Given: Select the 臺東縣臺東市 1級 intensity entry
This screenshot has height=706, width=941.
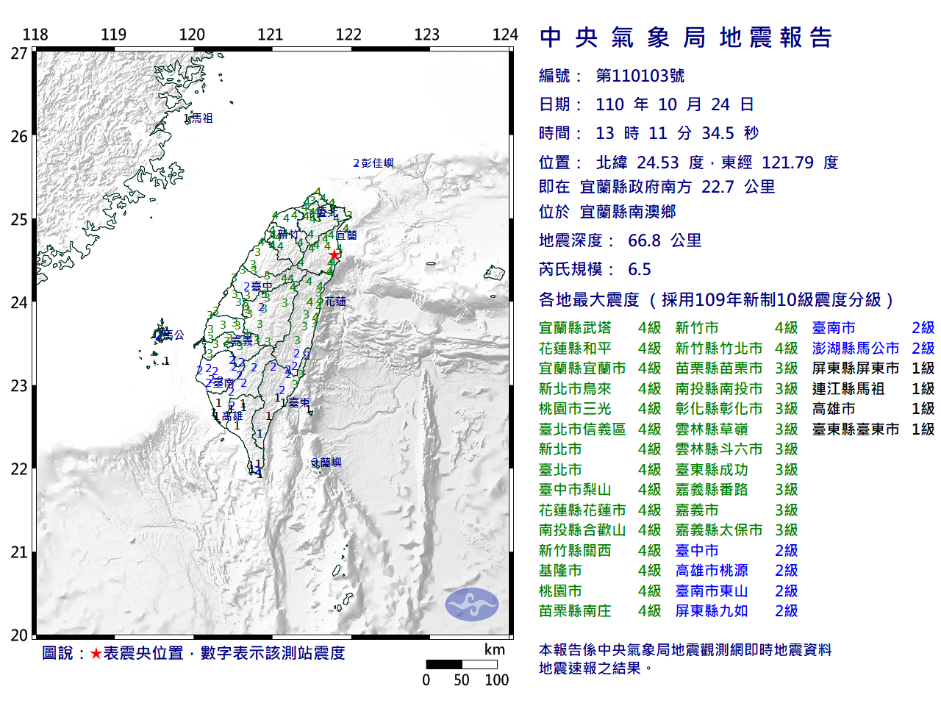Looking at the screenshot, I should tap(873, 429).
